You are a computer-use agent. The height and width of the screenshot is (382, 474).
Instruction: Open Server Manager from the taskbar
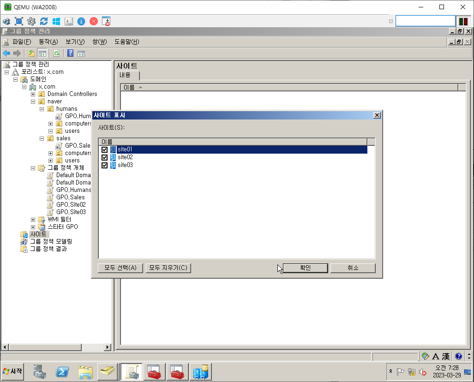40,372
